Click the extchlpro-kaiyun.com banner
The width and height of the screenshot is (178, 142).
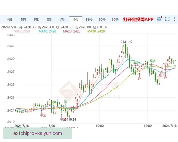coord(38,133)
